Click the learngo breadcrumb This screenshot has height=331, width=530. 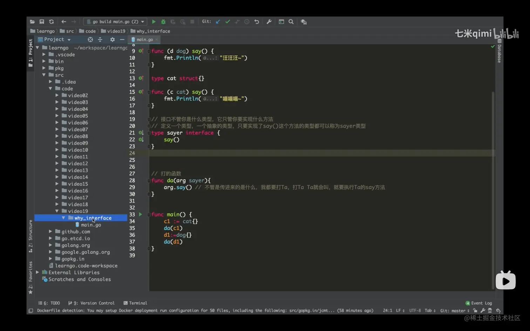[x=42, y=31]
